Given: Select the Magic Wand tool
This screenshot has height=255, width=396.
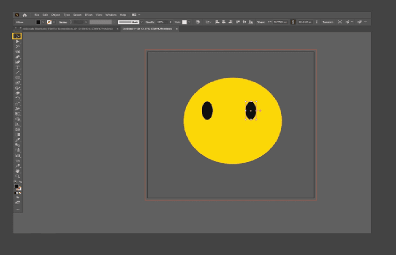Looking at the screenshot, I should (x=18, y=46).
